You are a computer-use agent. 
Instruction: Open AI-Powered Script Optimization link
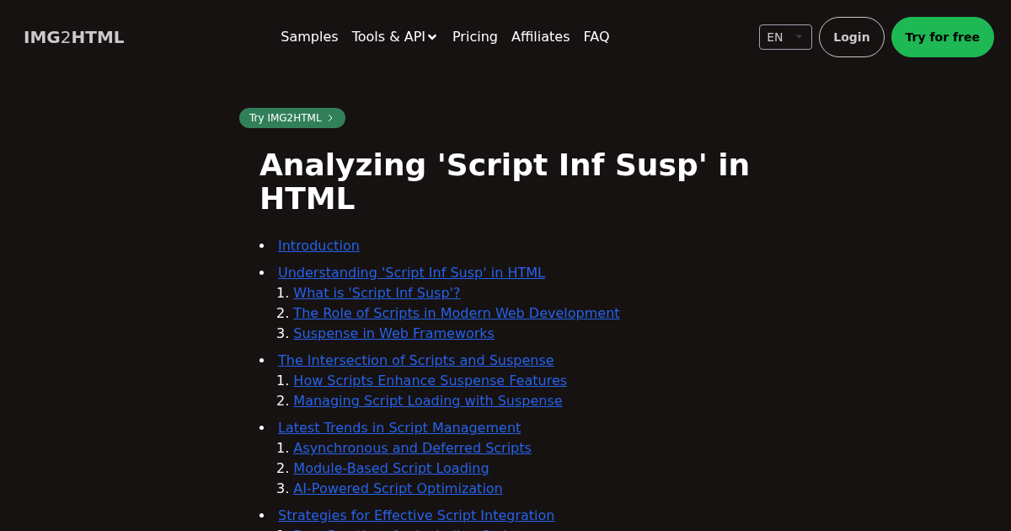398,489
